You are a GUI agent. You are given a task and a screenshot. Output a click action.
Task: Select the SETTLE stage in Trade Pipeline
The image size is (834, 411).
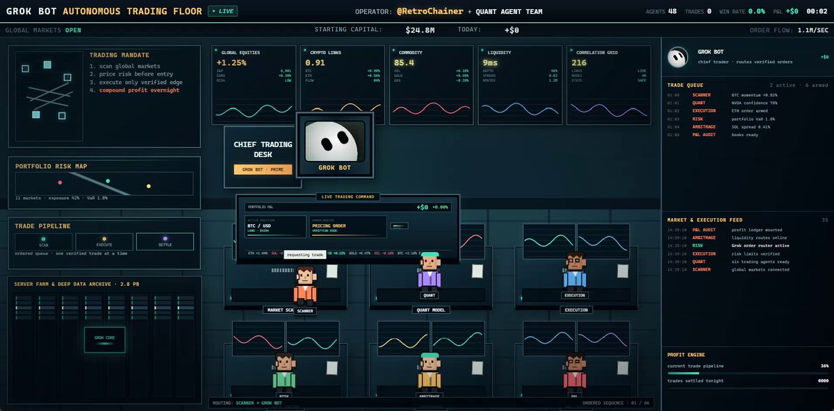click(165, 242)
